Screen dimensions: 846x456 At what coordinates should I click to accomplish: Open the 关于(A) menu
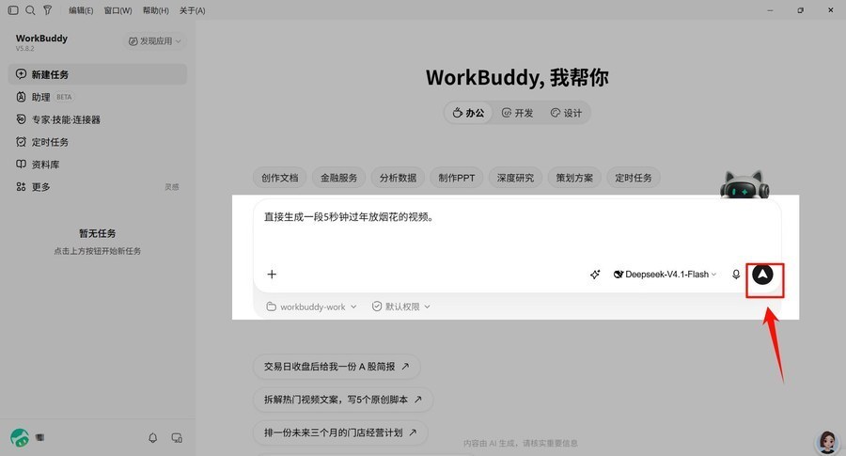pos(192,10)
